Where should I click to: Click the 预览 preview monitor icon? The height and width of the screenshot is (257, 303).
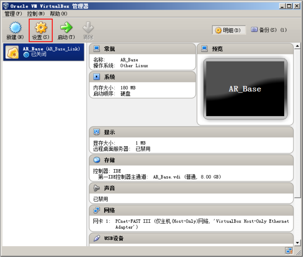(204, 49)
